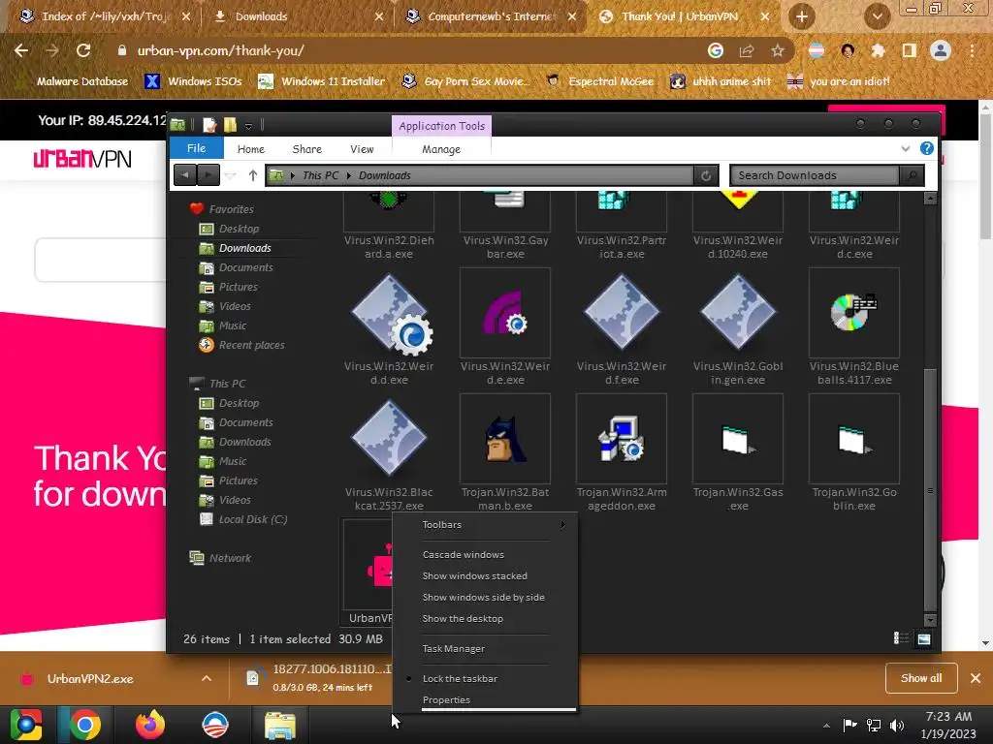Select Network in navigation pane

(230, 558)
